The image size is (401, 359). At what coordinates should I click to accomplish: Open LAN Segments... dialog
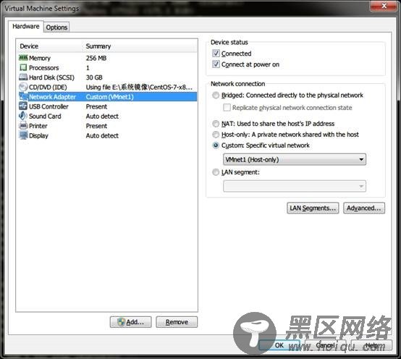click(313, 208)
